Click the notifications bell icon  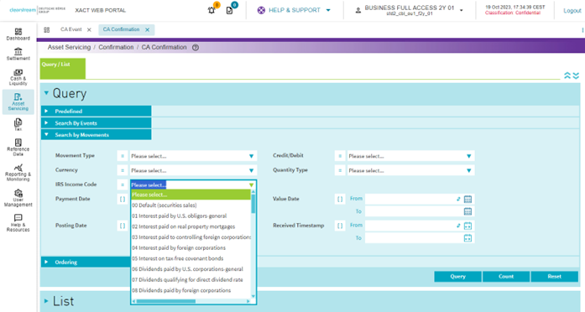click(212, 10)
